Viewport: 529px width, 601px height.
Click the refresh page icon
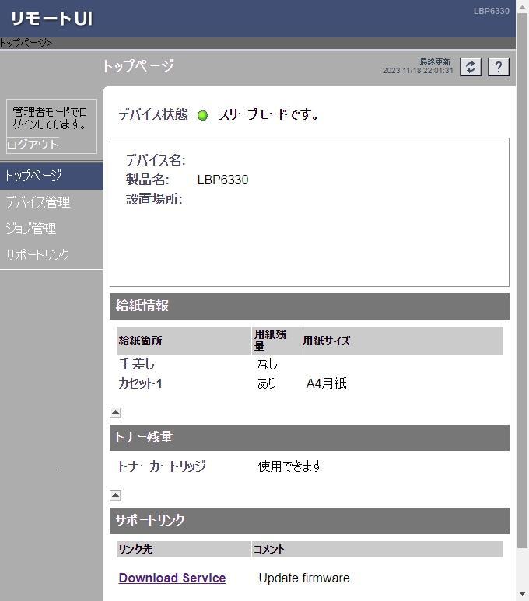point(471,67)
